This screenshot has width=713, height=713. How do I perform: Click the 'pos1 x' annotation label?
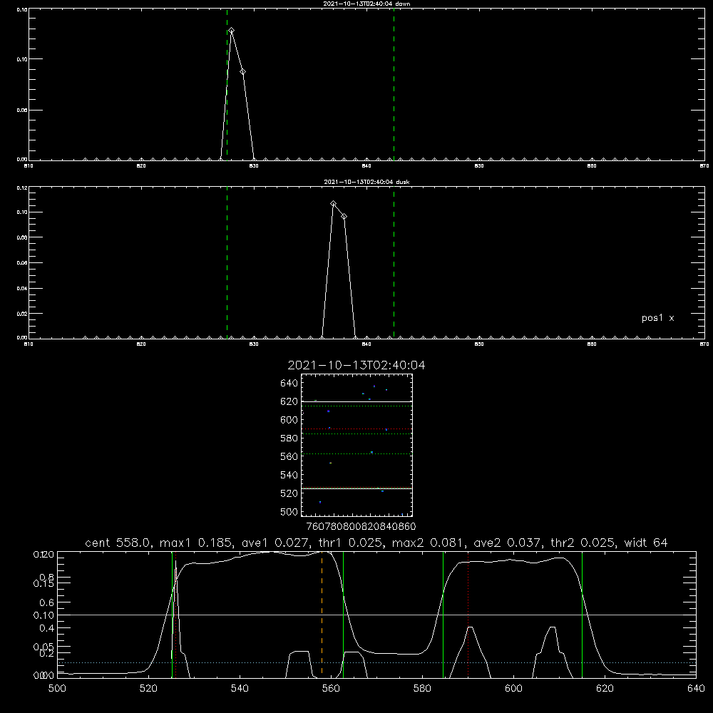[x=657, y=318]
